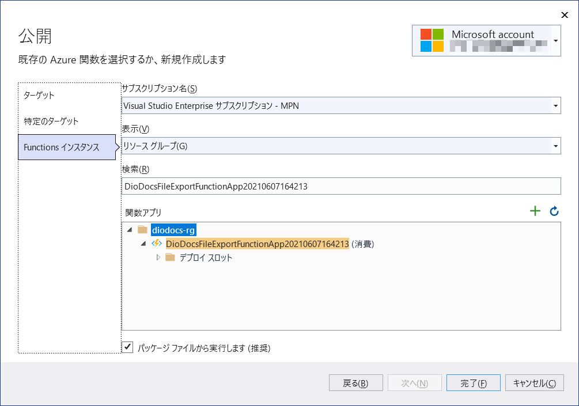Viewport: 579px width, 406px height.
Task: Click the Azure Functions lightning icon
Action: [157, 244]
